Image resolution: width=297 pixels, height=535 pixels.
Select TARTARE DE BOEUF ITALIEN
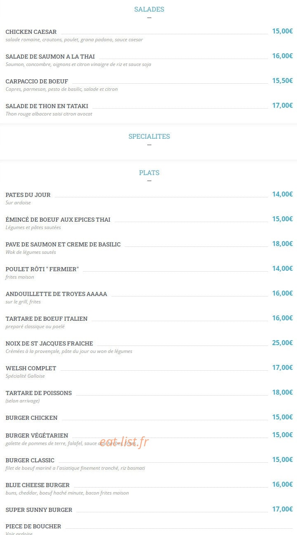click(x=47, y=319)
